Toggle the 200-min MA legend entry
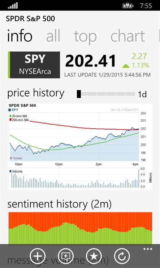The height and width of the screenshot is (268, 160). [x=19, y=120]
